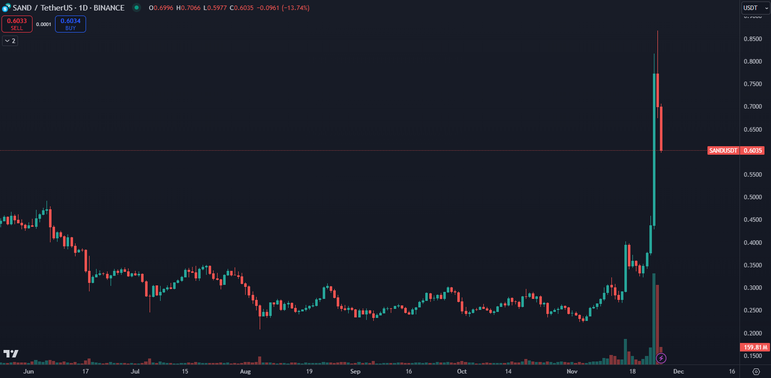
Task: Click the purple lightning event icon
Action: coord(661,358)
